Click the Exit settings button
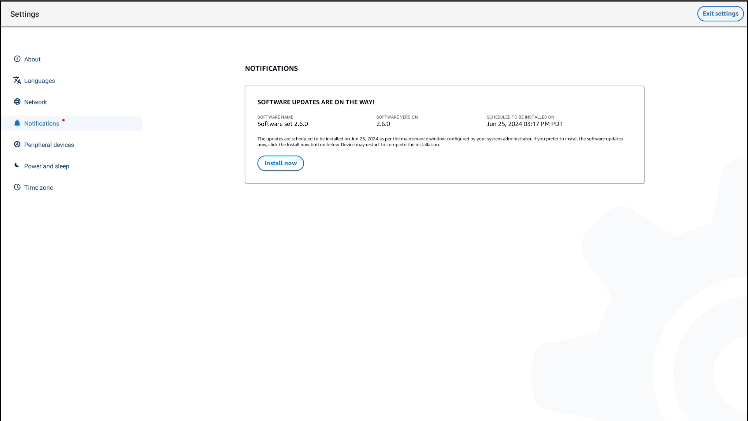Image resolution: width=748 pixels, height=421 pixels. coord(720,14)
